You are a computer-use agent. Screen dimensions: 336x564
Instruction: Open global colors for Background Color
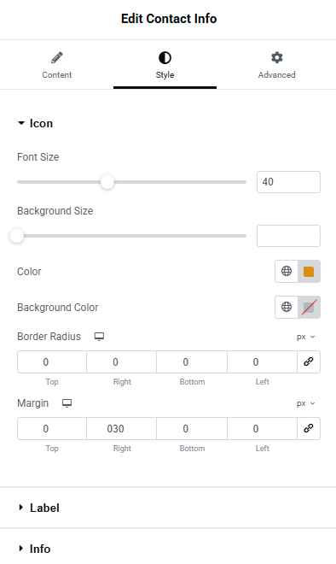[287, 307]
